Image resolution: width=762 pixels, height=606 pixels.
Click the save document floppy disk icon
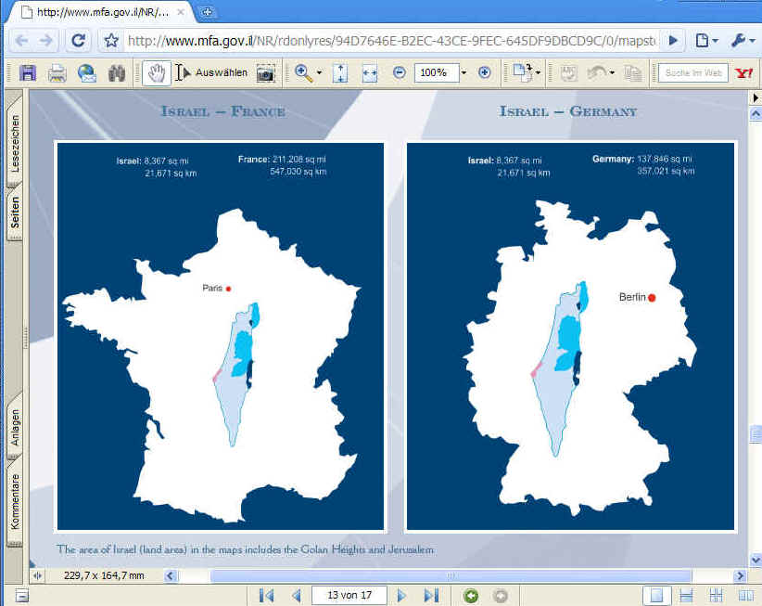pos(28,72)
